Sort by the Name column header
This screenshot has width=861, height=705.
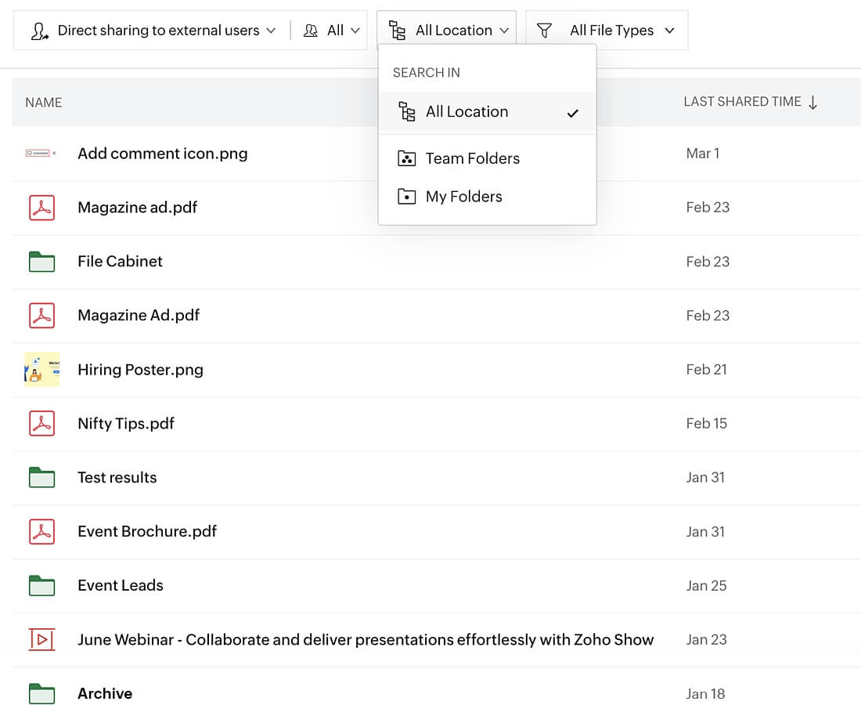pyautogui.click(x=44, y=103)
